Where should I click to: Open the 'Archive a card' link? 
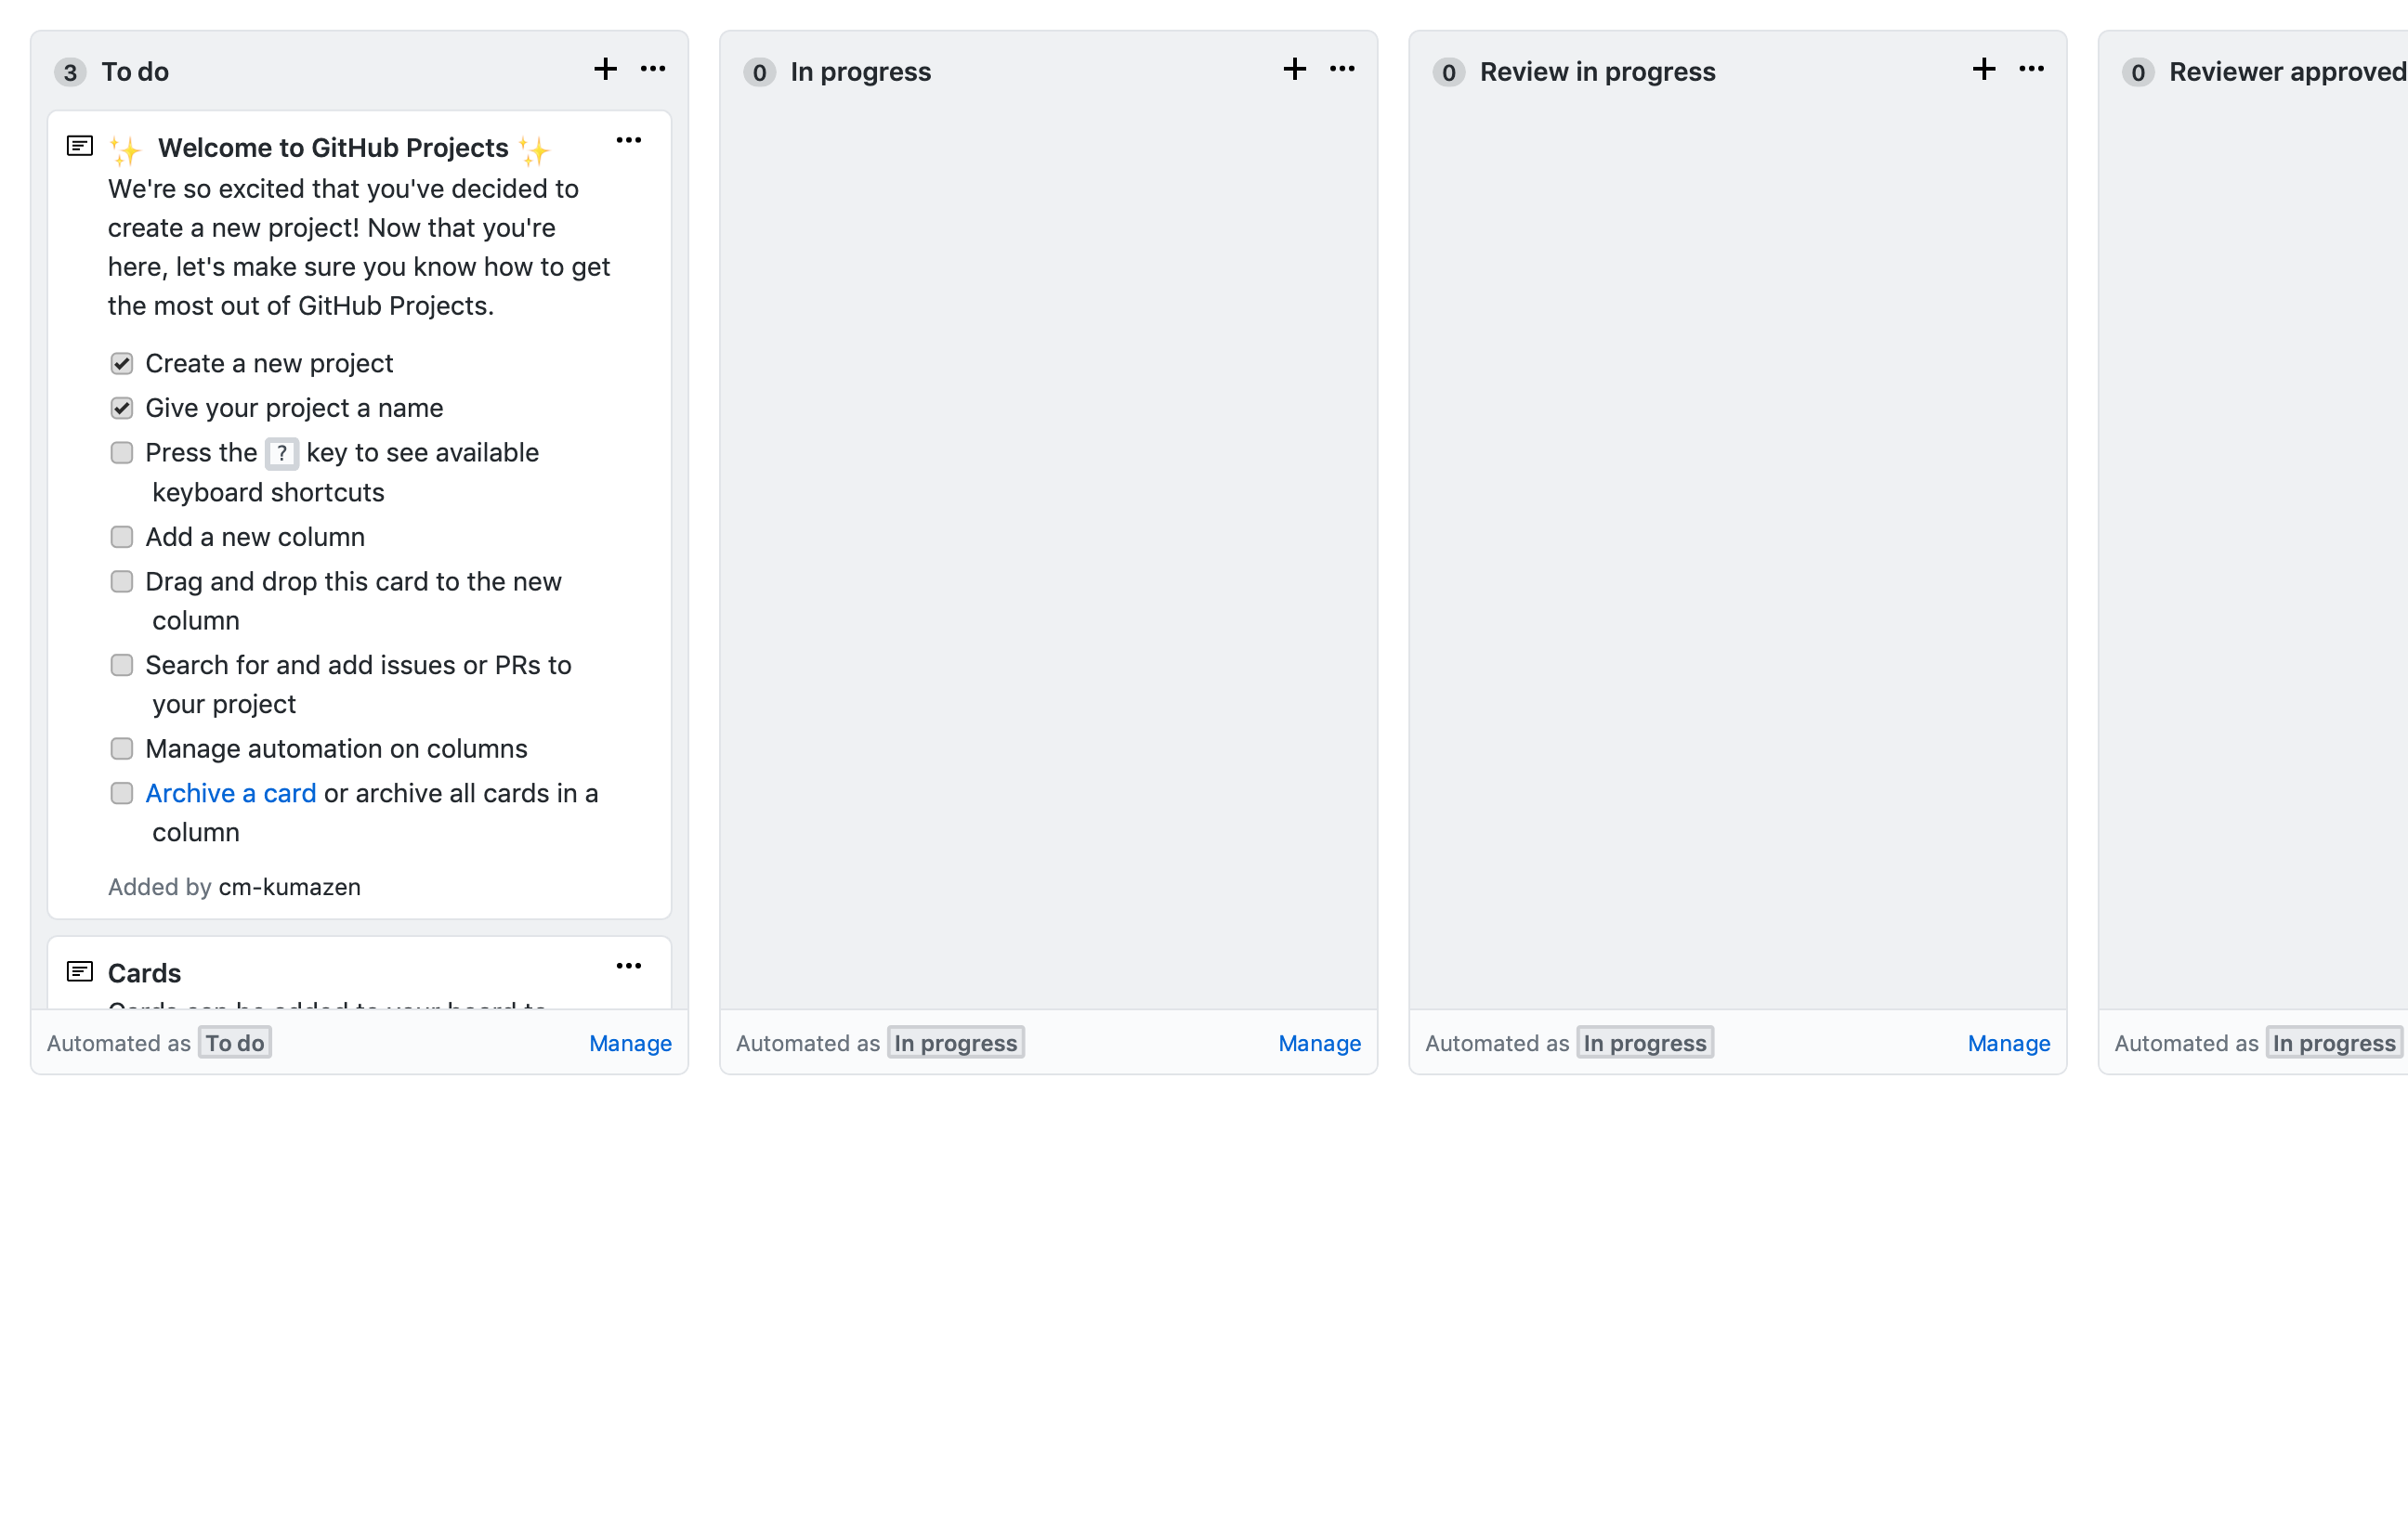[x=231, y=794]
